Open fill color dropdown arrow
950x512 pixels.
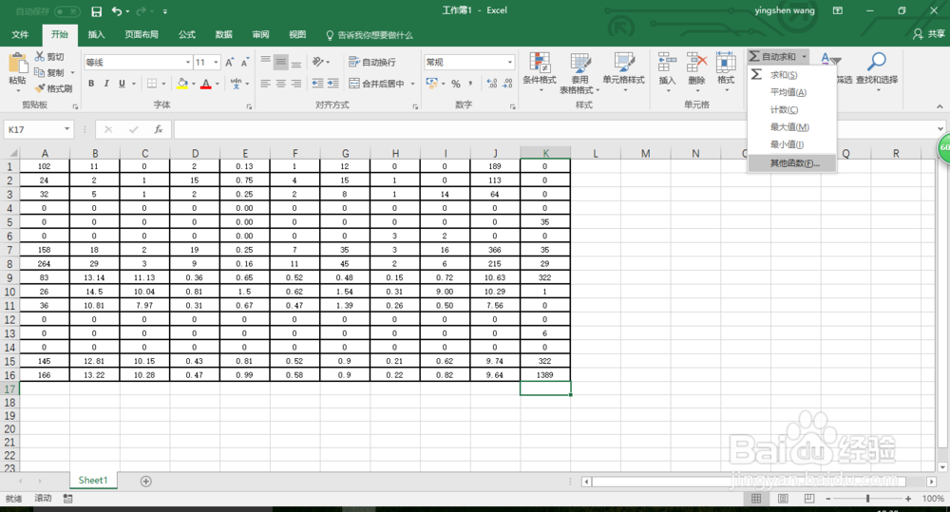[x=193, y=84]
